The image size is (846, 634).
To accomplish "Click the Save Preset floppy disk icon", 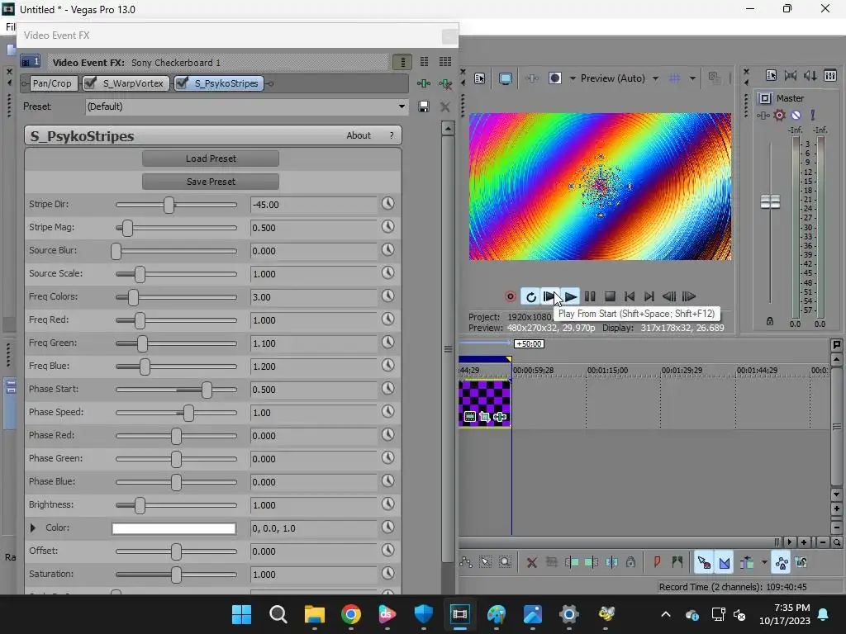I will 424,106.
